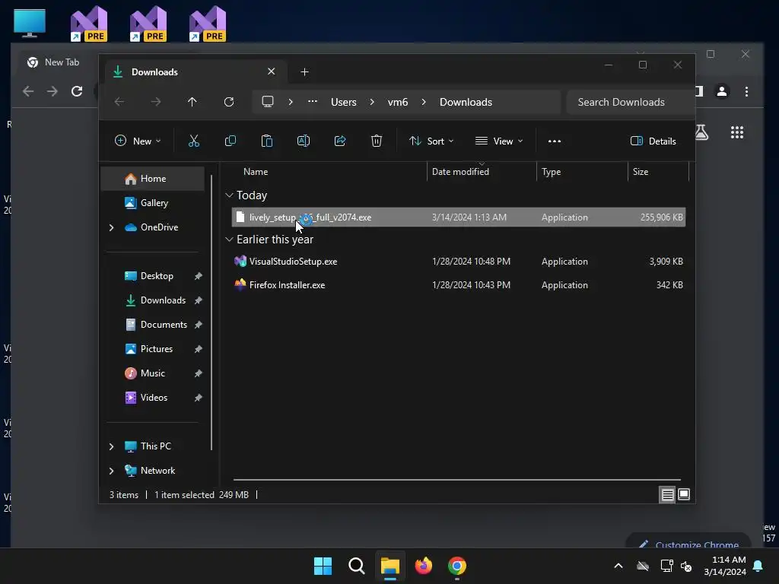Toggle the Details pane button
Viewport: 779px width, 584px height.
pos(653,141)
